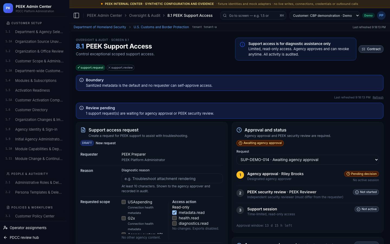390x244 pixels.
Task: Open Department of Homeland Security breadcrumb
Action: point(100,27)
